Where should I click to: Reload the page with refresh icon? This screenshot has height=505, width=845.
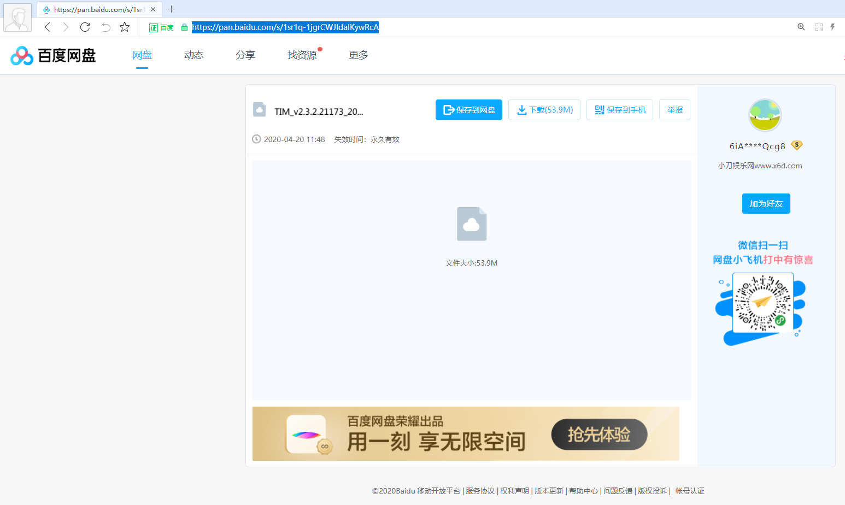pos(85,27)
